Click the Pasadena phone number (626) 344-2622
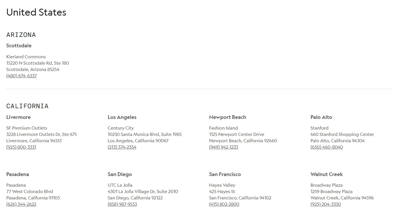The width and height of the screenshot is (393, 215). pos(21,204)
